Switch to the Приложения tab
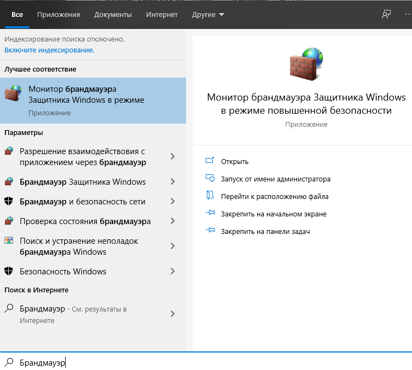 tap(59, 15)
